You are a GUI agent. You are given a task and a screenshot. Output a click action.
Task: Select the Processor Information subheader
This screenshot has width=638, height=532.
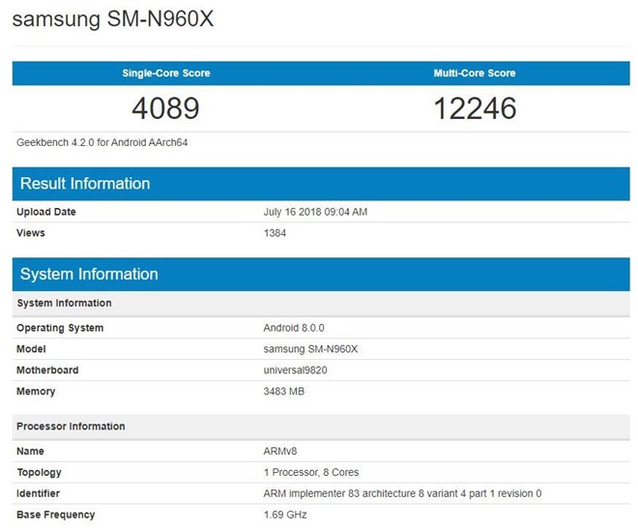tap(321, 427)
